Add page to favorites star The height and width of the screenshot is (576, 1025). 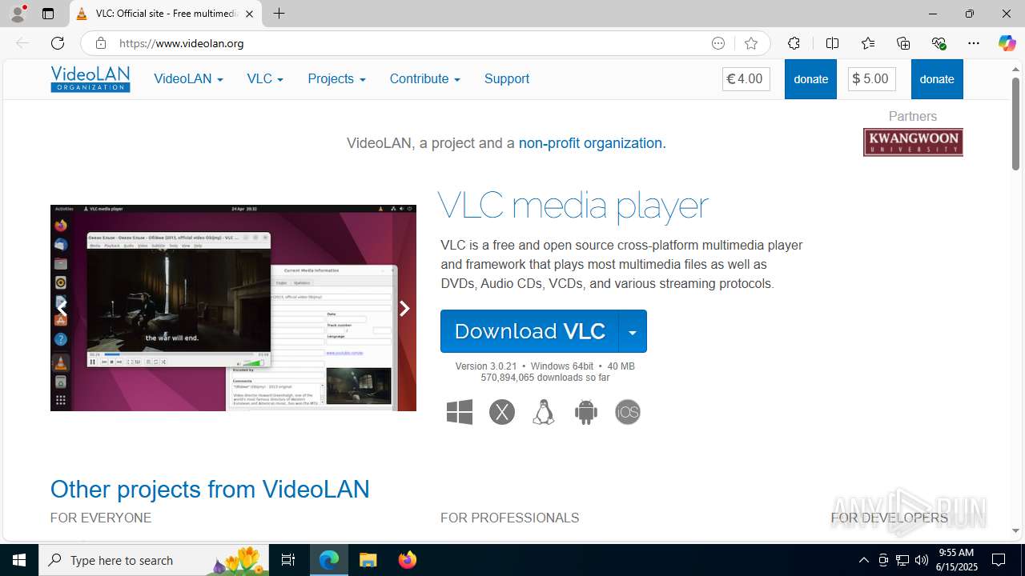click(751, 43)
